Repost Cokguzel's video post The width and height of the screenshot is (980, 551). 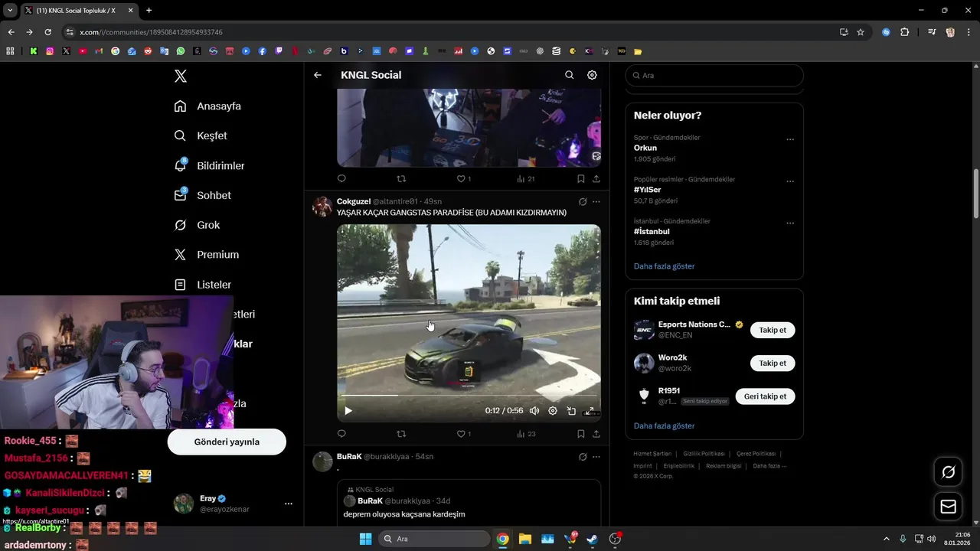click(401, 434)
